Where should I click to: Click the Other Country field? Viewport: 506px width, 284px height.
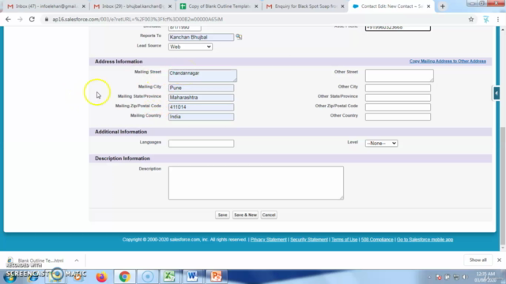pyautogui.click(x=398, y=117)
